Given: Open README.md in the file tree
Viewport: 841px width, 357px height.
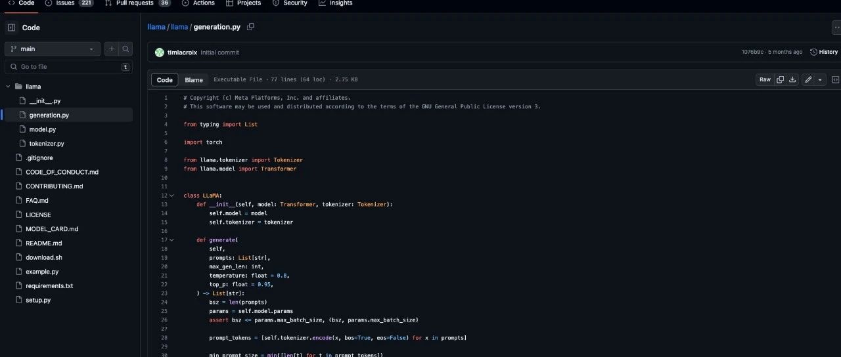Looking at the screenshot, I should tap(43, 243).
